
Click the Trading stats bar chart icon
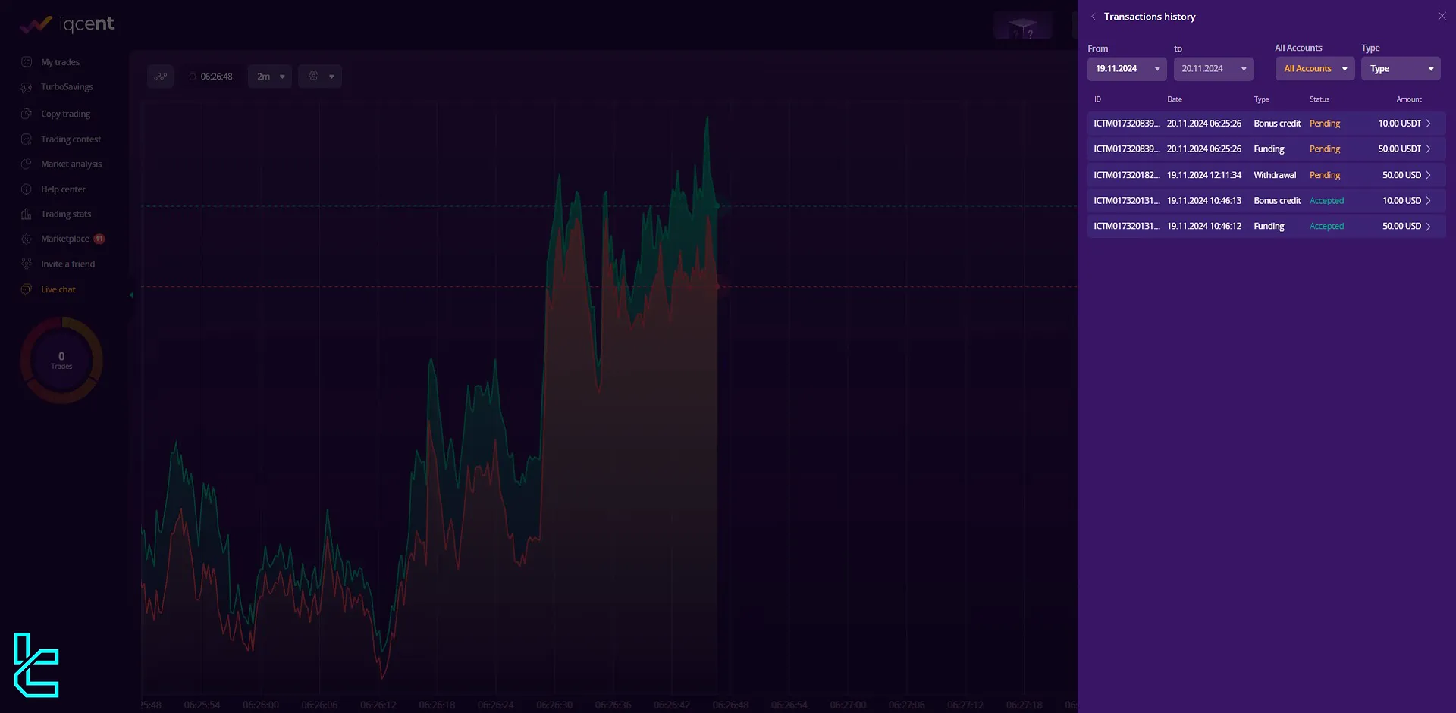click(x=27, y=214)
